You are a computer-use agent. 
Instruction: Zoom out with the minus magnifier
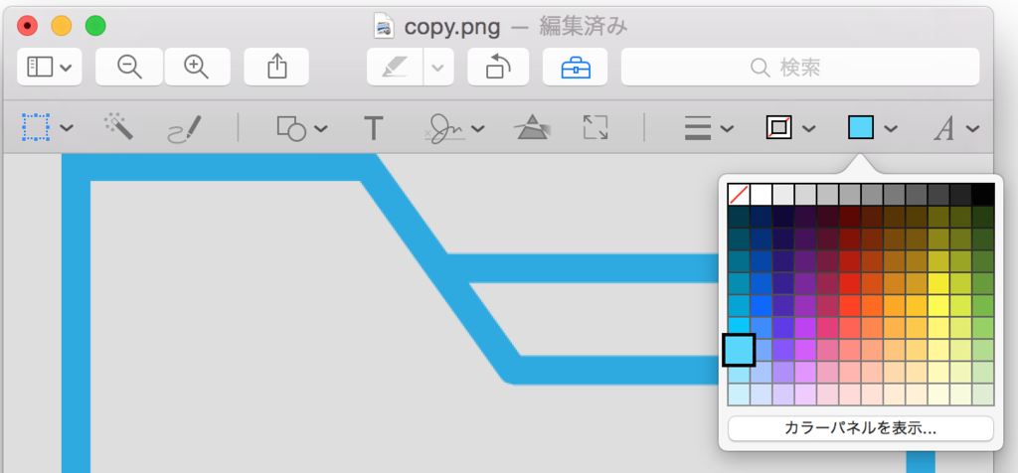tap(129, 67)
